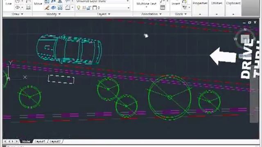Toggle the layer lock padlock icon
This screenshot has height=147, width=262.
click(89, 8)
